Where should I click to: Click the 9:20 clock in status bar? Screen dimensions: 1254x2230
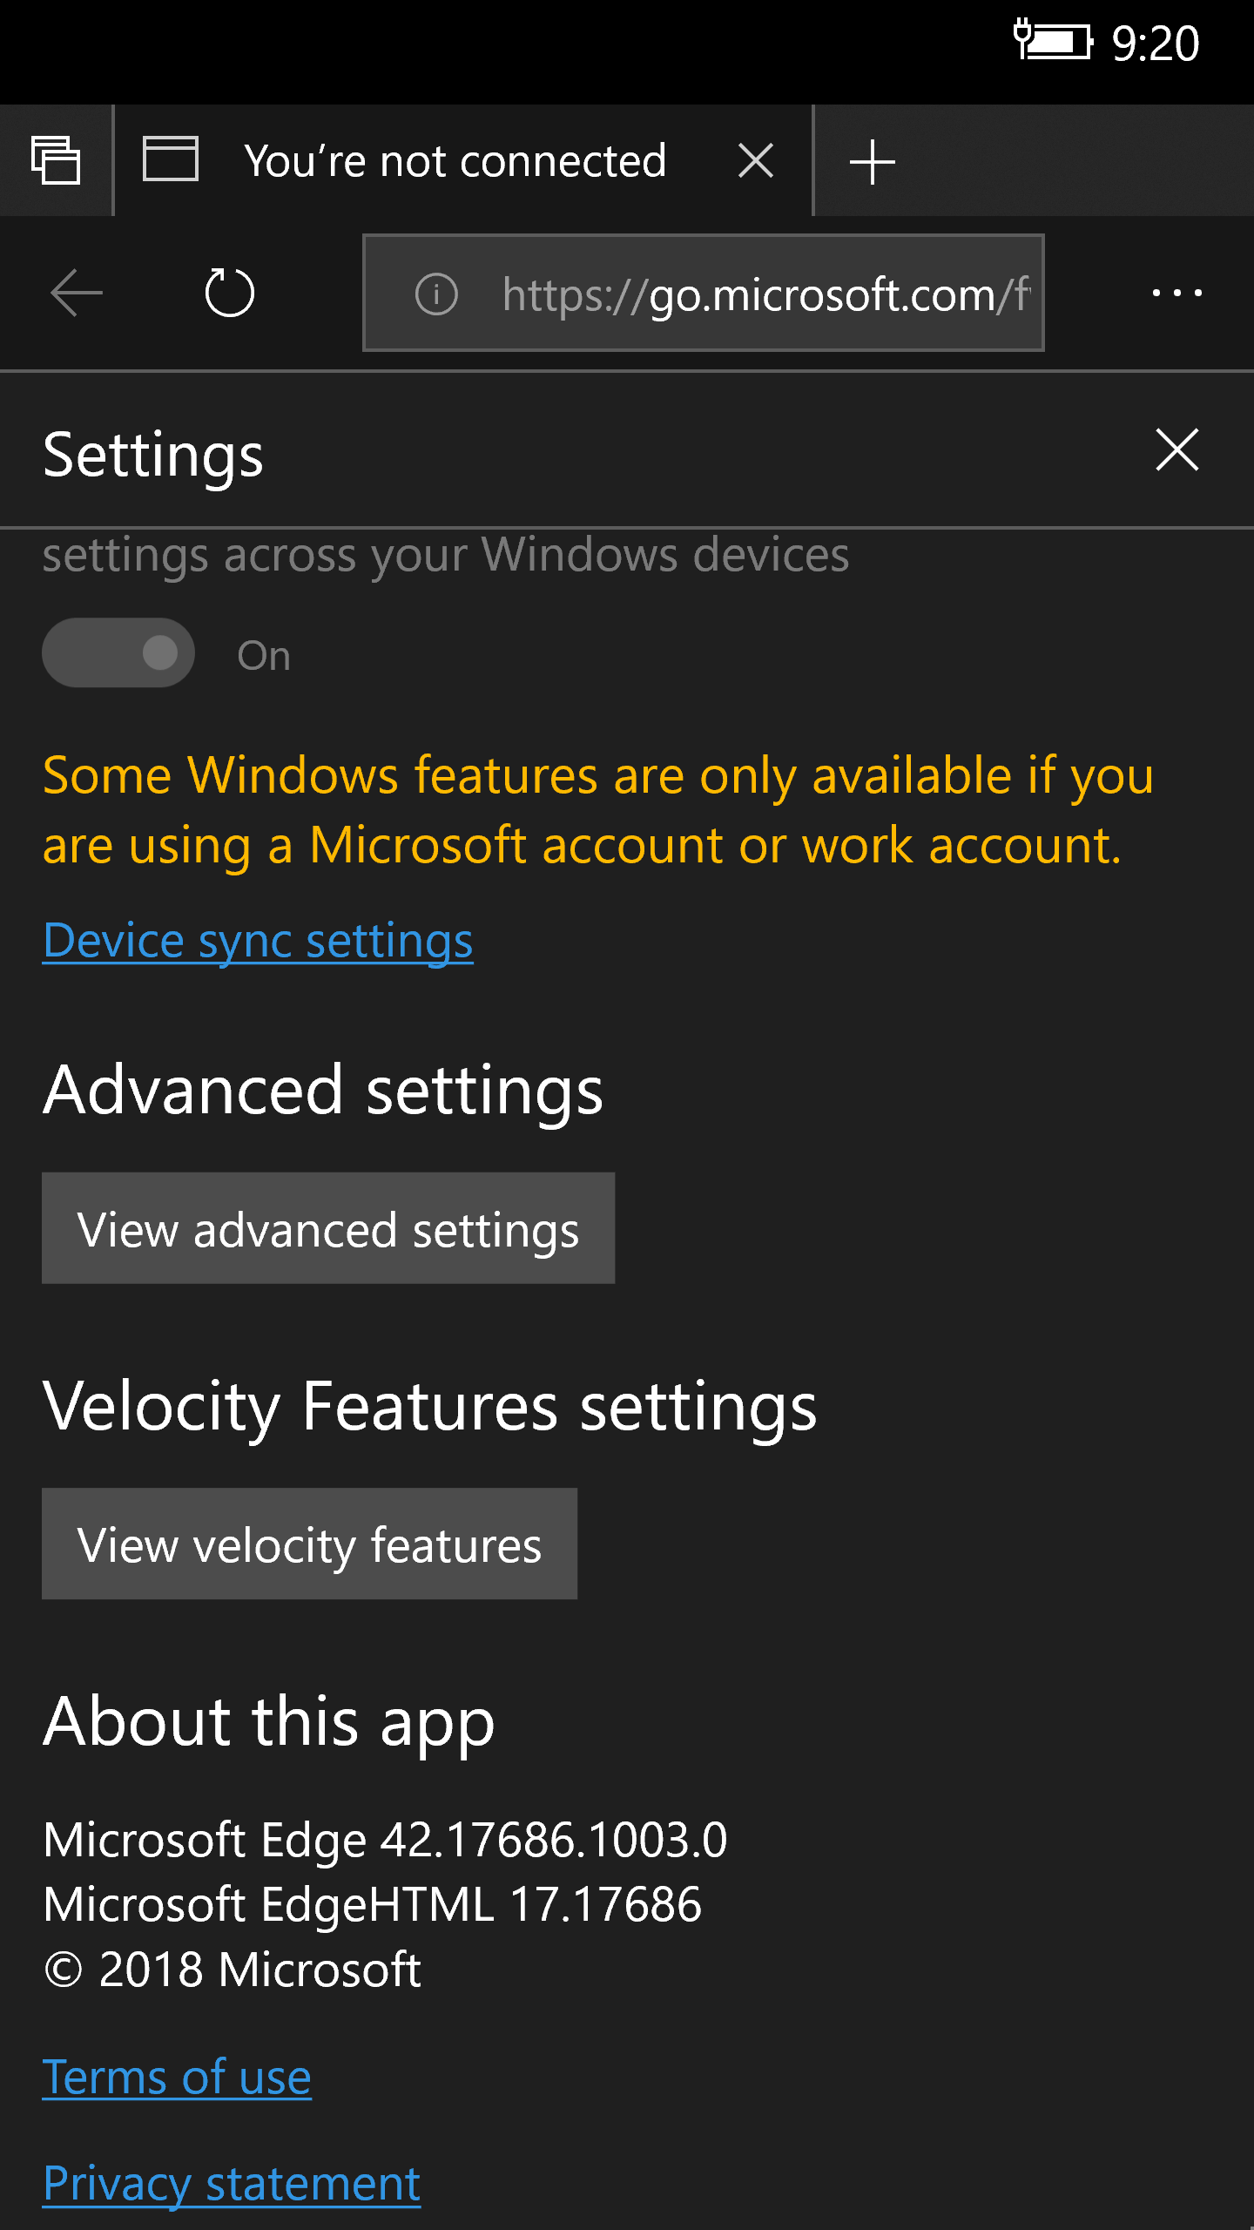tap(1155, 43)
